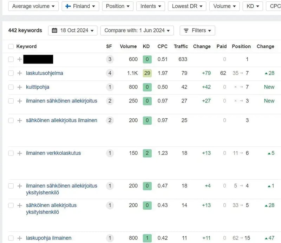Open ilmainen verkkolaskutus keyword link
This screenshot has height=243, width=281.
[53, 153]
